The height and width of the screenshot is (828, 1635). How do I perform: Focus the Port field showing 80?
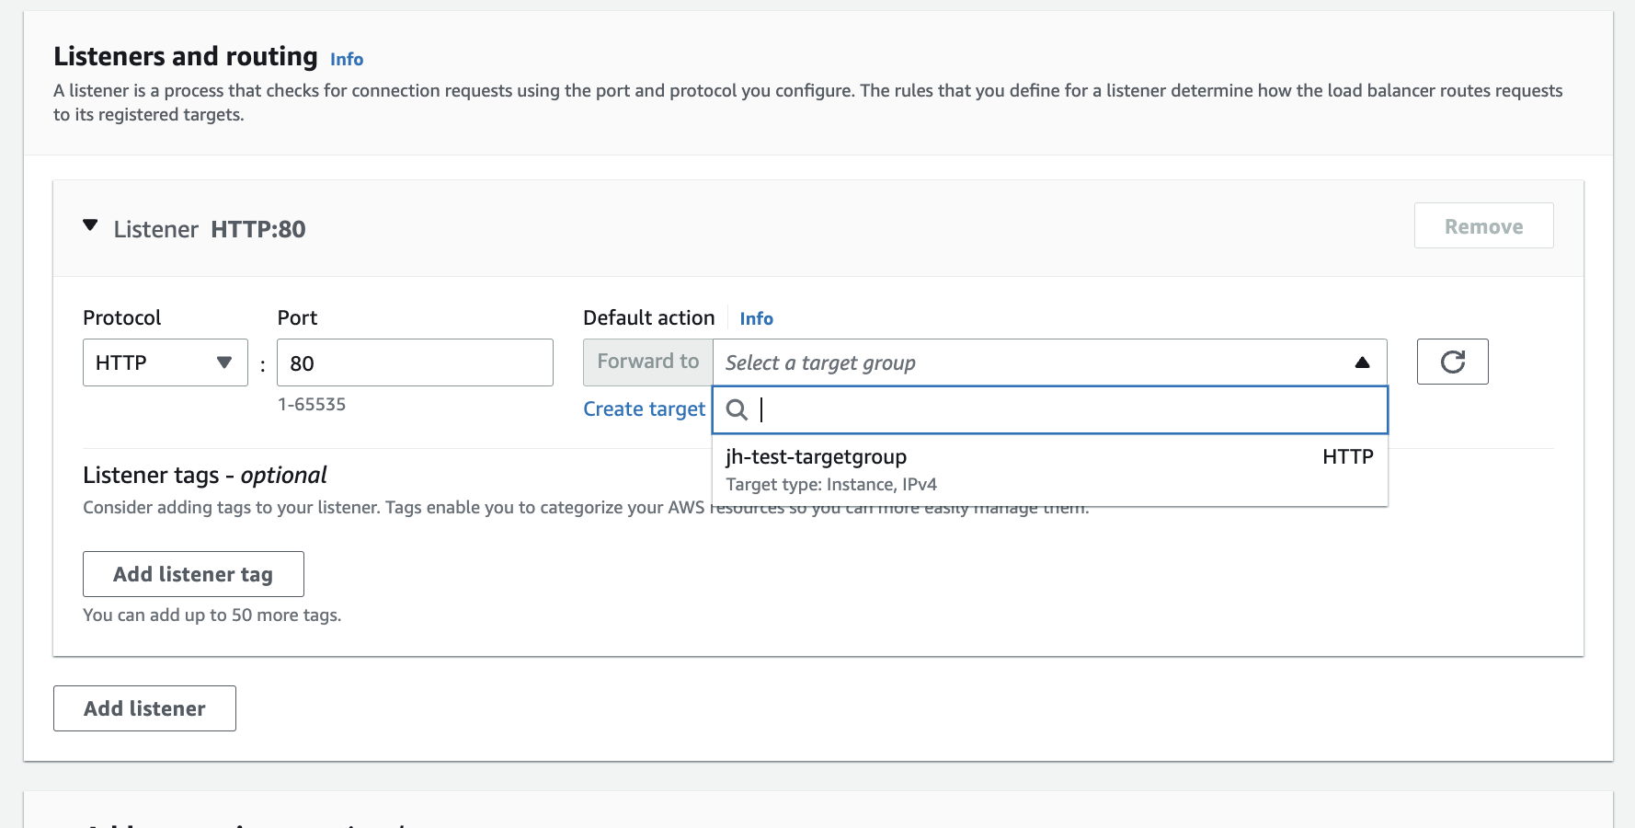(415, 362)
